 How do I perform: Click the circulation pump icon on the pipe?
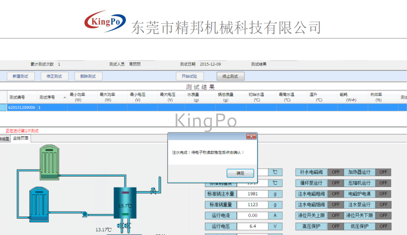coord(84,215)
